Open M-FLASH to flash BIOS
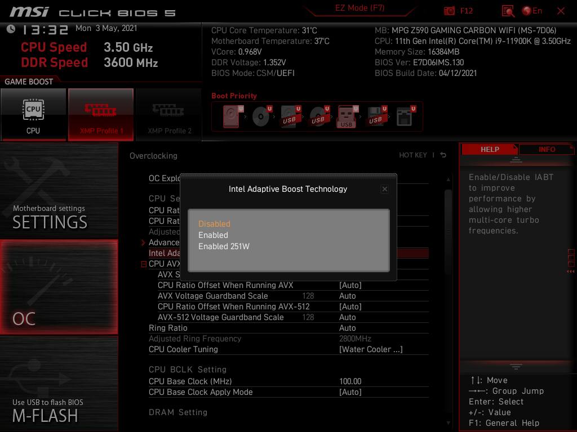Viewport: 577px width, 432px height. [59, 384]
